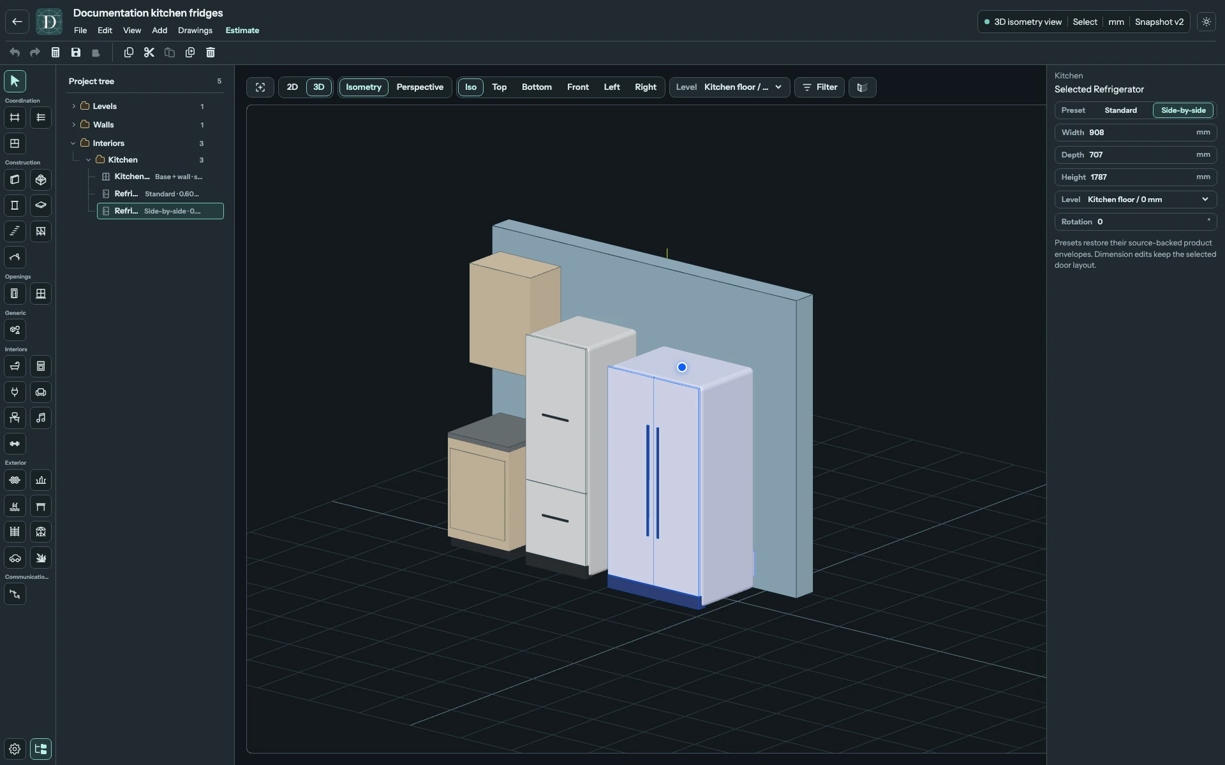Select the door tool under Openings
This screenshot has width=1225, height=765.
[x=15, y=294]
